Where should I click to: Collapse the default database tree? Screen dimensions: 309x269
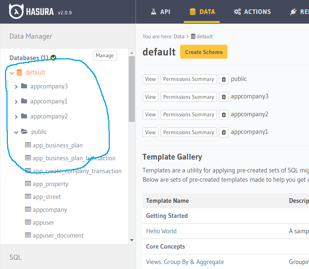pos(12,73)
